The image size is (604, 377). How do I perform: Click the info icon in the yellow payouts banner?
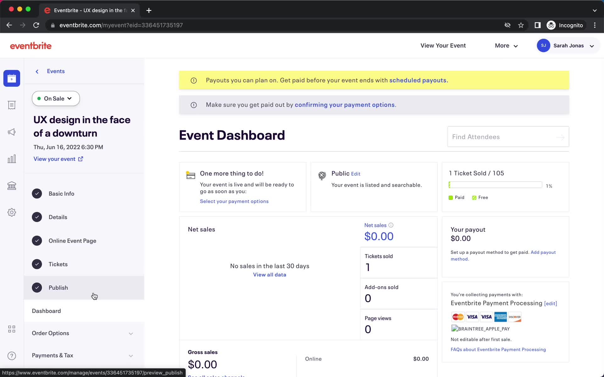tap(194, 81)
